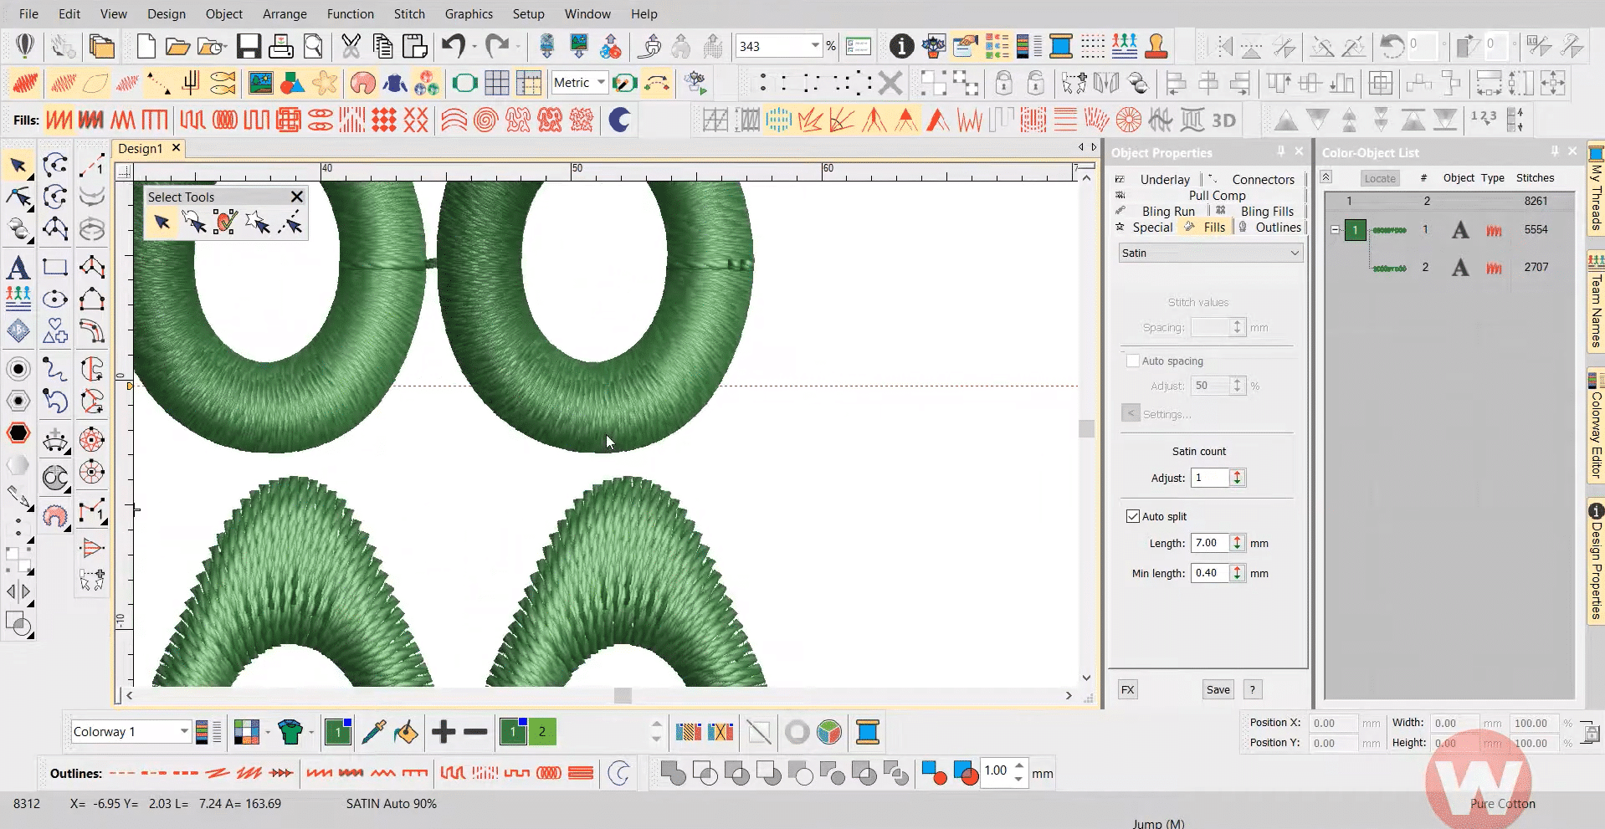Click the New design blank page icon
Viewport: 1605px width, 829px height.
click(x=146, y=46)
